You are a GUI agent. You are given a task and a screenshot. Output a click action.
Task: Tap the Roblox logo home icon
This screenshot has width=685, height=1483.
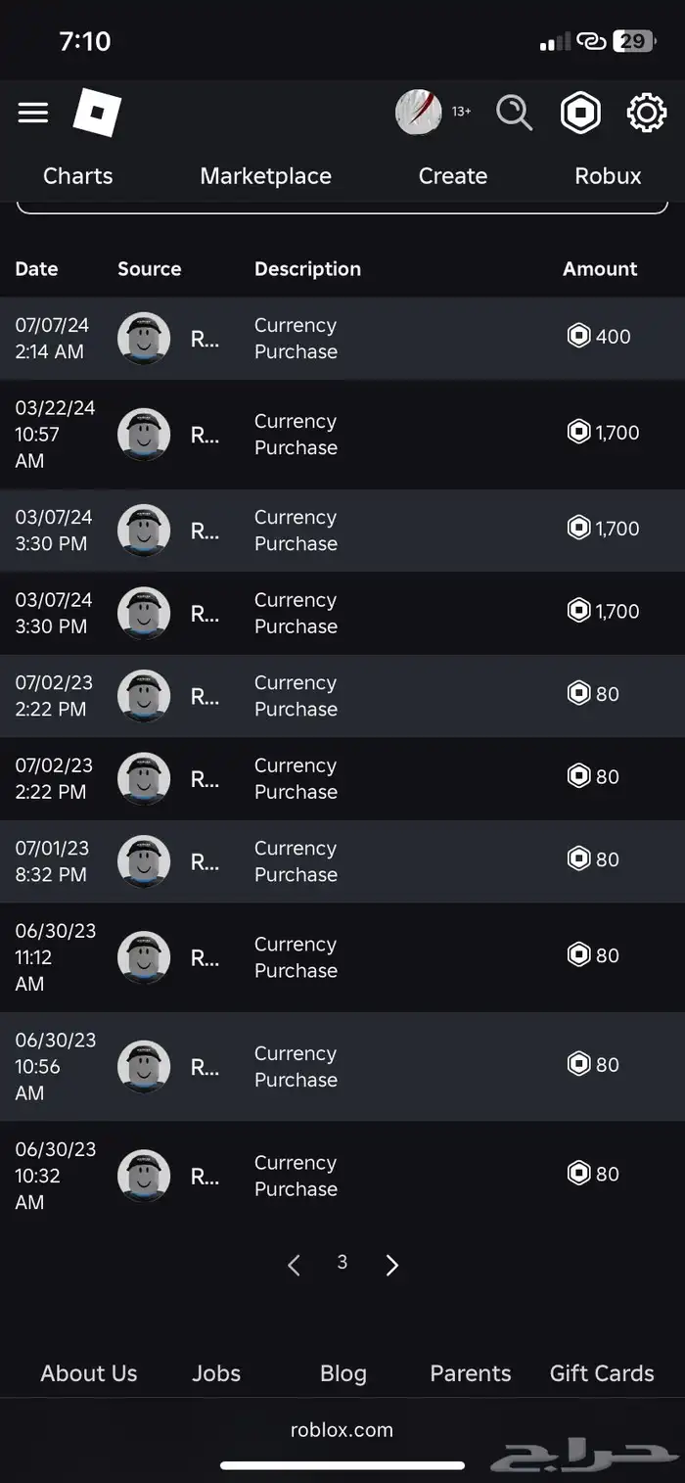[97, 113]
